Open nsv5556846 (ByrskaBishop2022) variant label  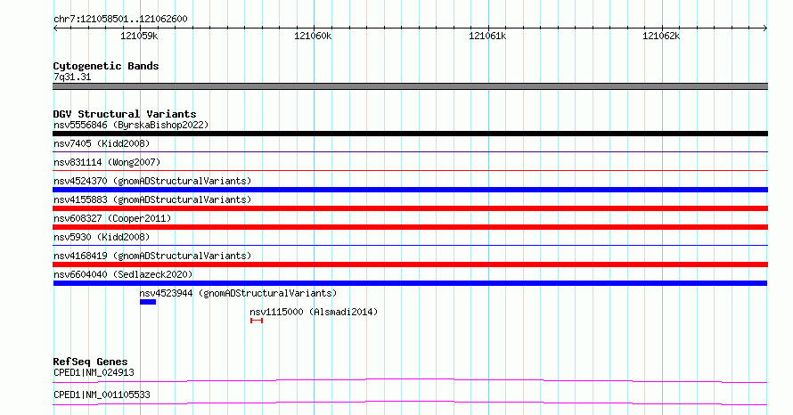[131, 125]
